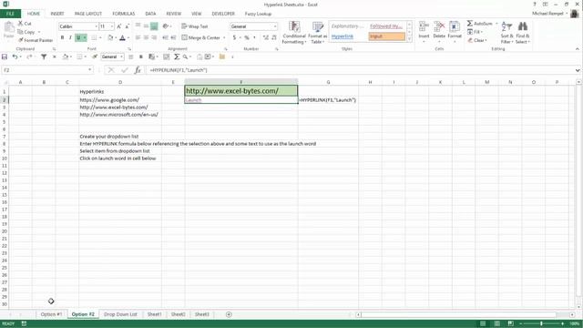Open the Font dialog launcher
Screen dimensions: 583x328
(x=129, y=49)
